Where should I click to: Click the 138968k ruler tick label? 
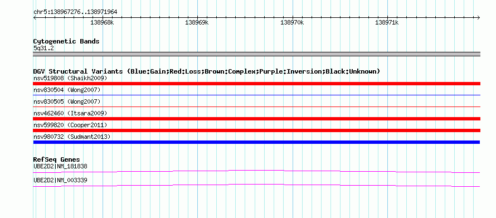[102, 22]
